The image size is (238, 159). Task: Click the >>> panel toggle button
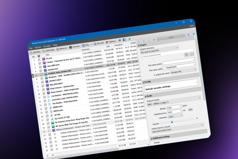coord(171,37)
